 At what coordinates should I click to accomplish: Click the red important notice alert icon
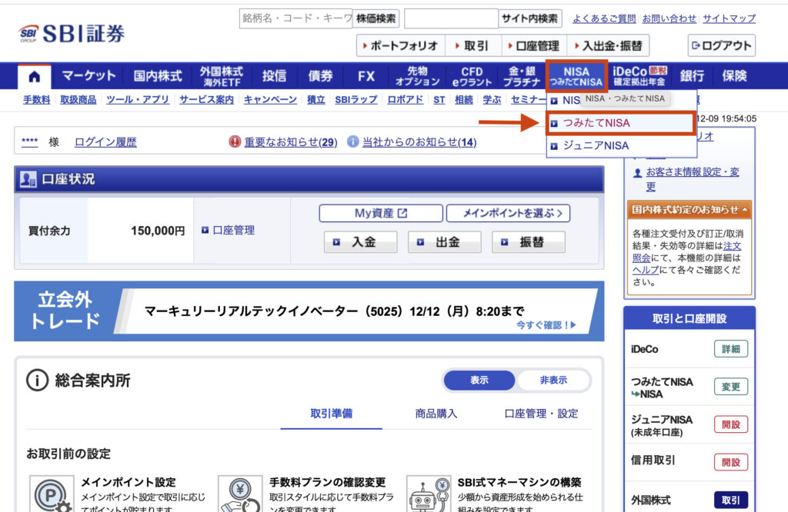pos(235,141)
